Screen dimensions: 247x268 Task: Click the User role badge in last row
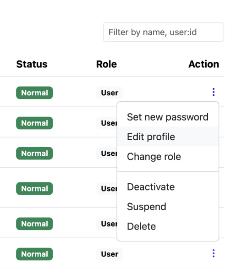click(110, 254)
